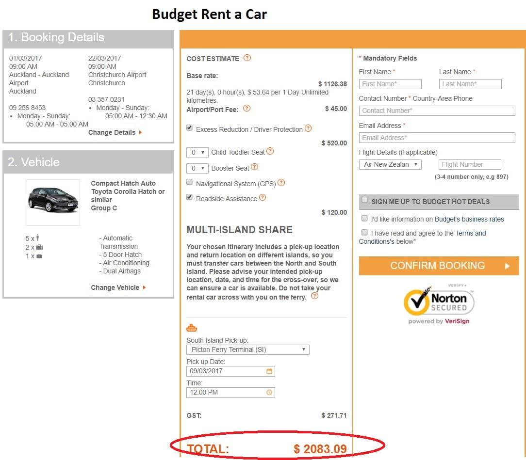Click the Flight Number input field

(x=470, y=164)
